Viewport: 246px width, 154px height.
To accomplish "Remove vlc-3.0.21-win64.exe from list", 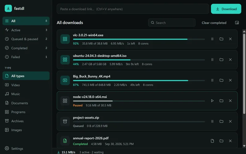I will tap(230, 39).
